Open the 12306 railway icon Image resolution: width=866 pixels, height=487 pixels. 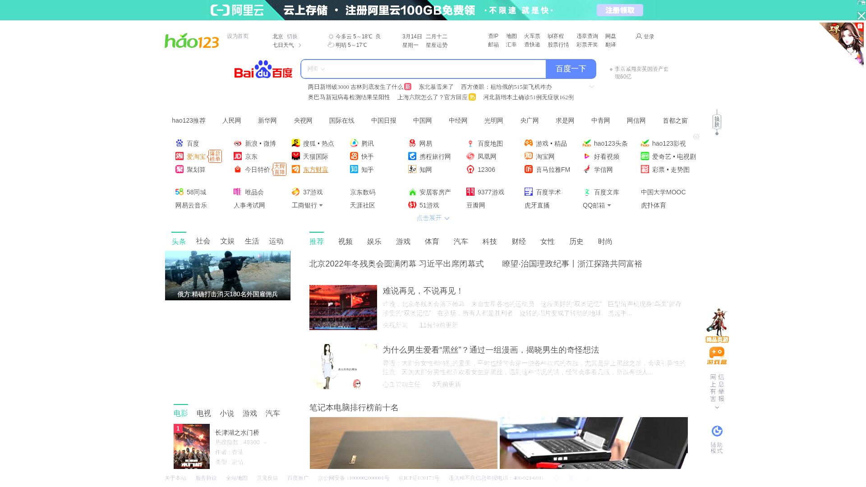point(470,170)
